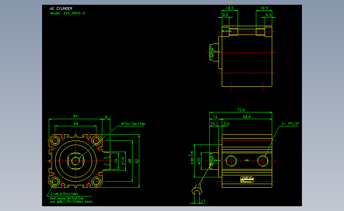Click the "JIG CYLINDER" title text

pyautogui.click(x=61, y=9)
